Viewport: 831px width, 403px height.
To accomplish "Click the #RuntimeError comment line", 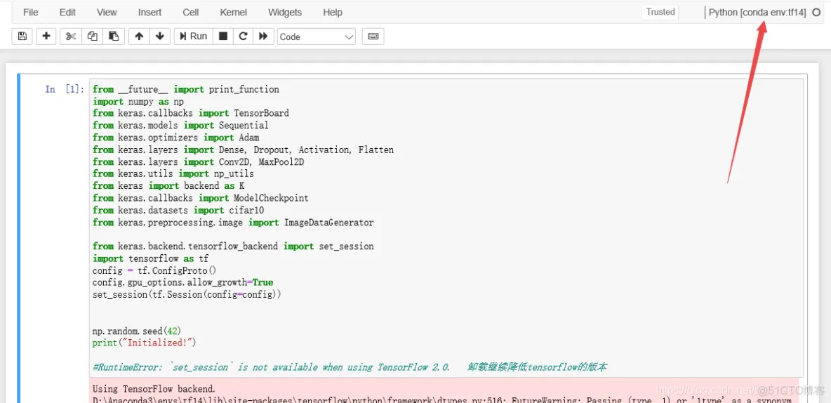I will (350, 367).
